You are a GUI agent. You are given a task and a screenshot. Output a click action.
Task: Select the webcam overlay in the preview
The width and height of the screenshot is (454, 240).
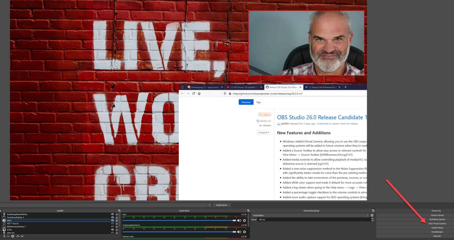pyautogui.click(x=306, y=43)
